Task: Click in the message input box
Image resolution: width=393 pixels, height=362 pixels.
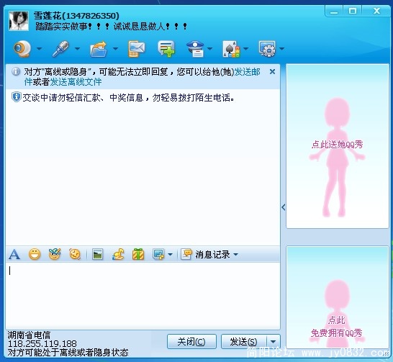Action: tap(143, 296)
